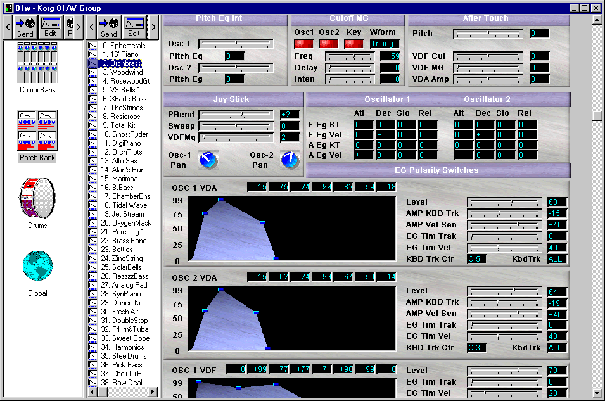Click Edit in the left toolbar
605x401 pixels.
50,27
